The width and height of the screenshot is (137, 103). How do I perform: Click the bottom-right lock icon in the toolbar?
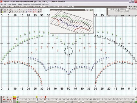point(41,12)
